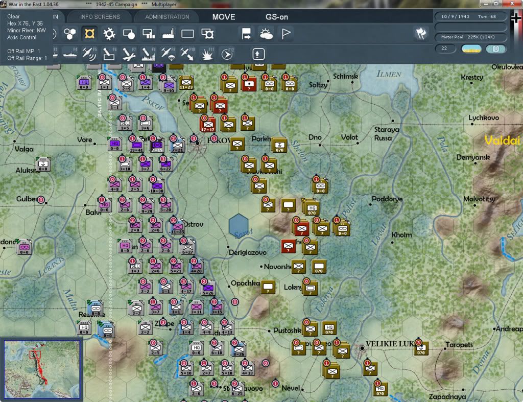The image size is (523, 402).
Task: Click the Pskov city hex
Action: (198, 144)
